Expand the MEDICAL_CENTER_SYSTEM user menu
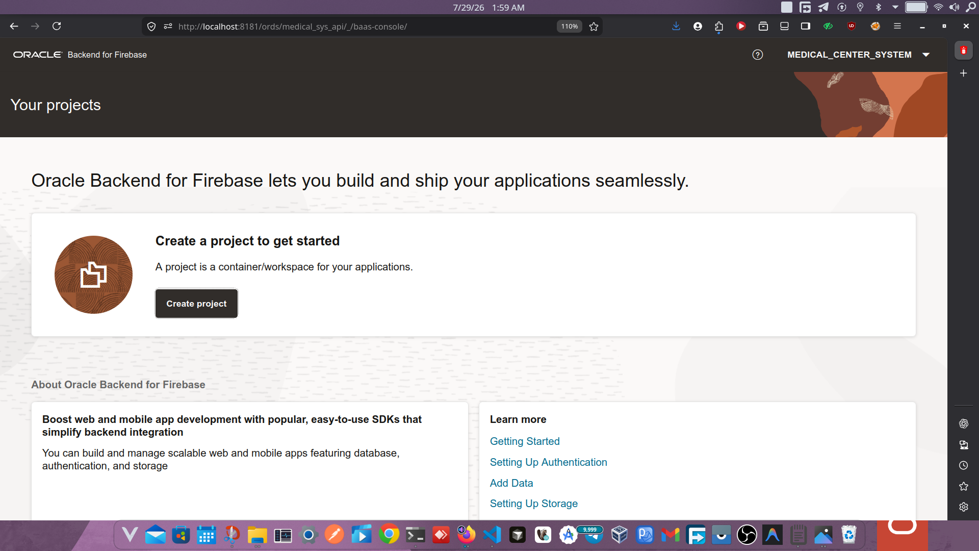This screenshot has width=979, height=551. 859,55
